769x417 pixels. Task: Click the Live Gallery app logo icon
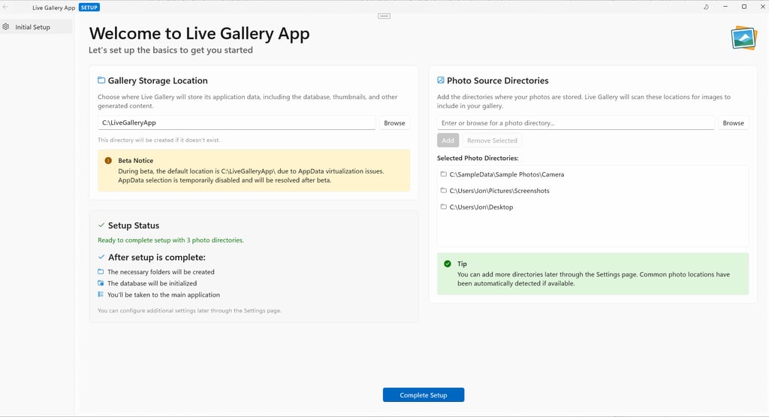click(744, 38)
